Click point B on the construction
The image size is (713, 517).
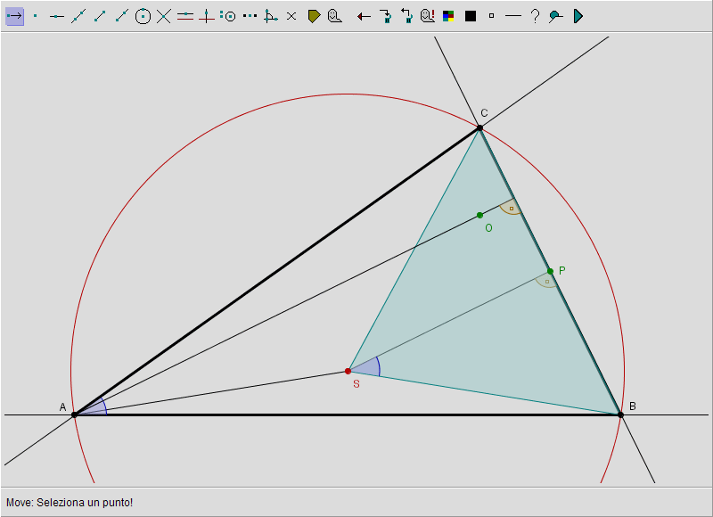coord(620,414)
